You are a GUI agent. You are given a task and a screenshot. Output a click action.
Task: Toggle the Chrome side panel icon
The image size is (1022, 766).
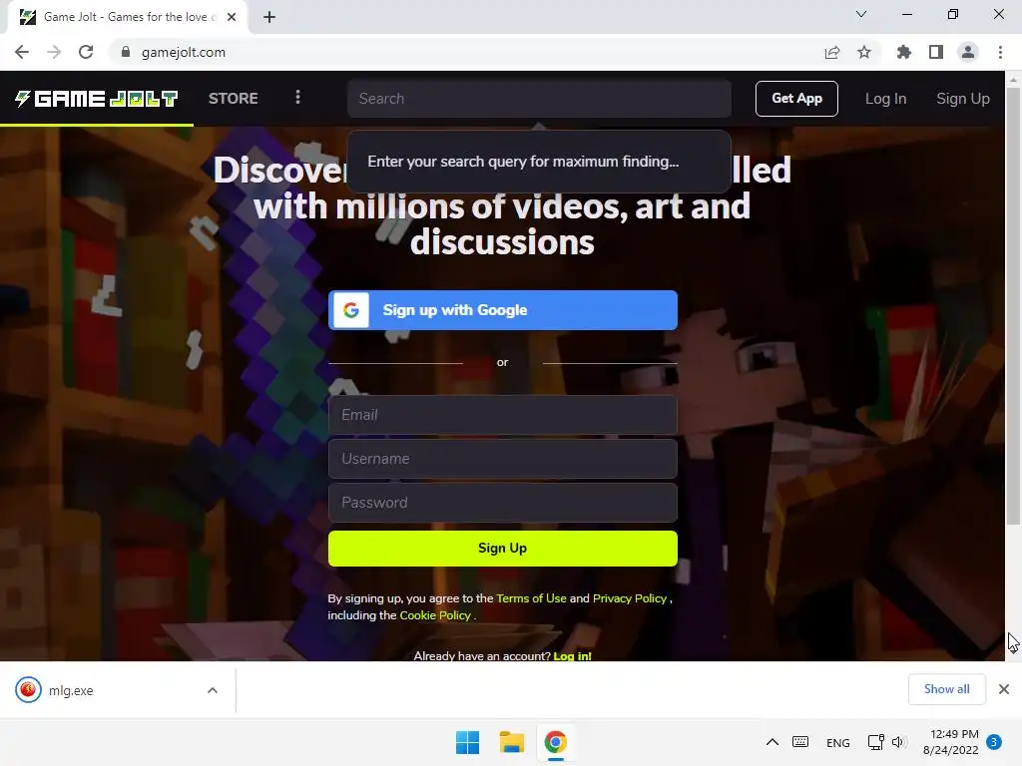[936, 52]
